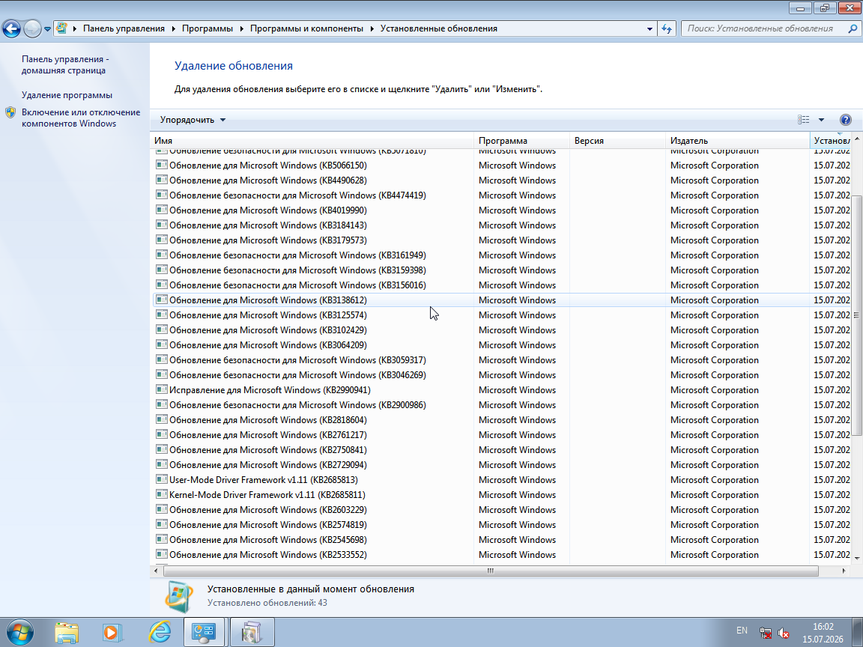Viewport: 863px width, 647px height.
Task: Click the Control Panel icon in address bar
Action: 61,28
